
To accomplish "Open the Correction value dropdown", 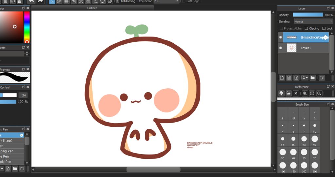I will pos(167,1).
